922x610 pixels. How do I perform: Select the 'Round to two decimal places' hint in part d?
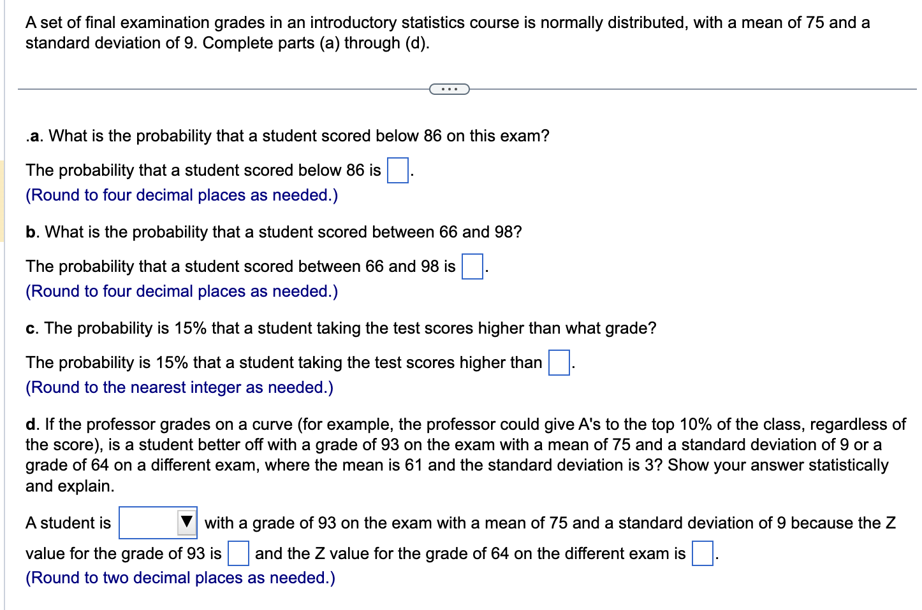(x=179, y=578)
